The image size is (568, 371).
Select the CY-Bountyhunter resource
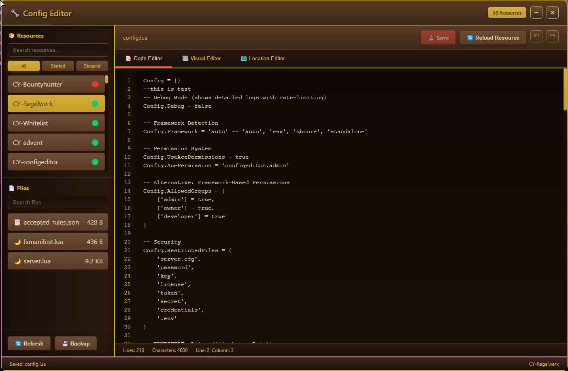coord(56,84)
